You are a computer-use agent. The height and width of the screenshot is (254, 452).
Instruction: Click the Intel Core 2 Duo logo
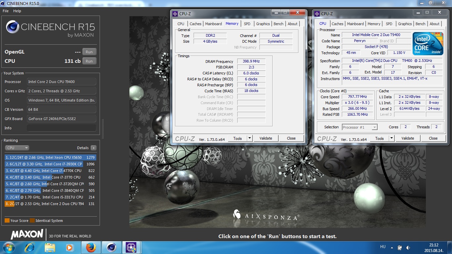click(428, 44)
